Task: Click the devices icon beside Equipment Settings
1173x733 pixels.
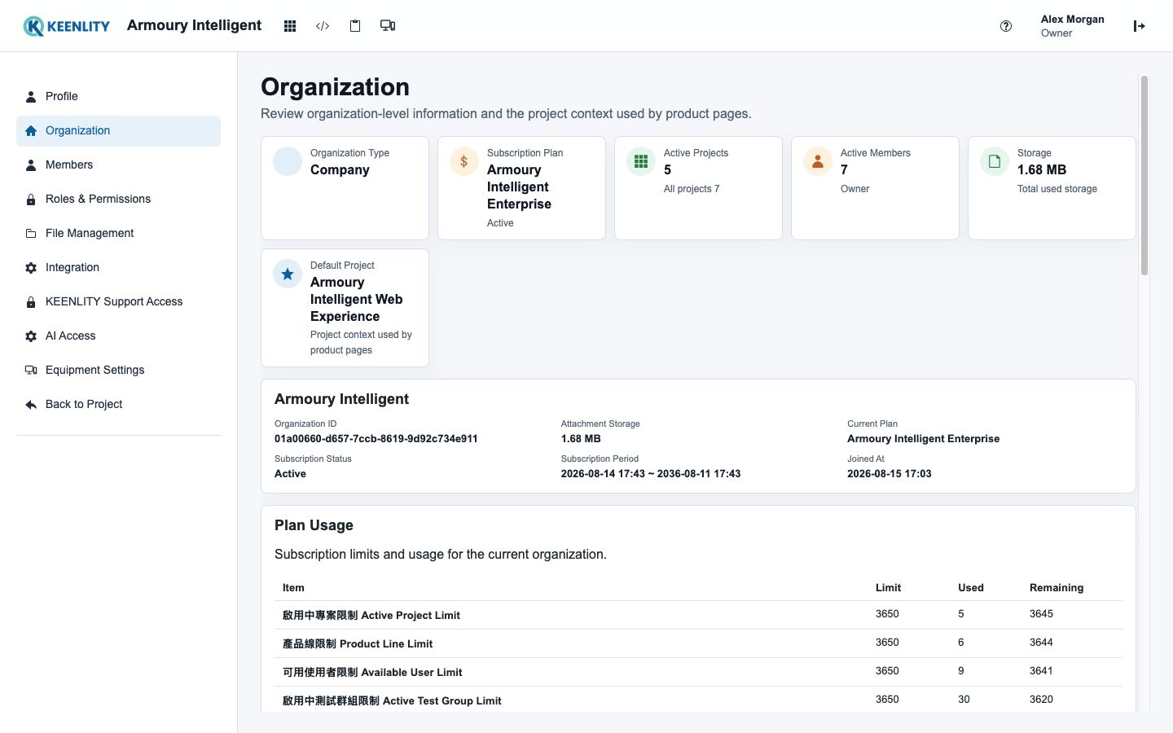Action: point(31,371)
